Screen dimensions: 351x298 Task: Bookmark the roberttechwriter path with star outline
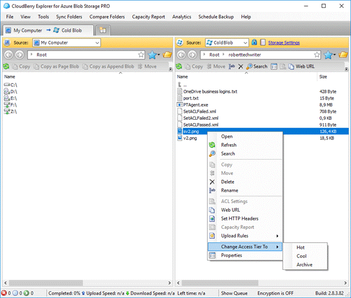click(x=317, y=55)
